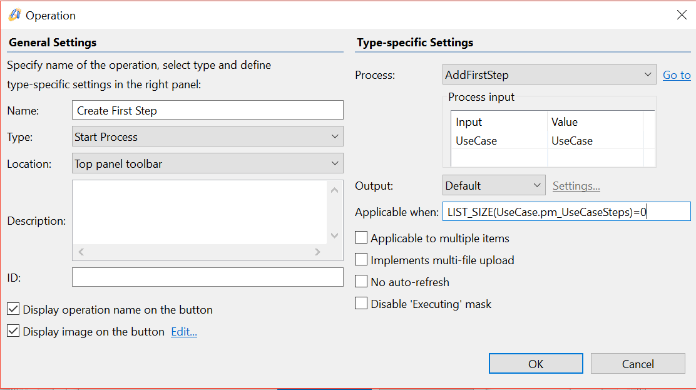696x390 pixels.
Task: Click into the Description text area
Action: coord(200,212)
